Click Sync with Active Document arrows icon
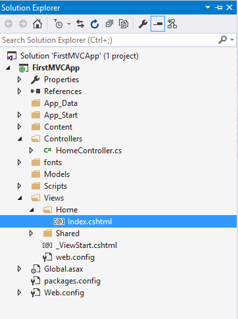The height and width of the screenshot is (319, 238). [80, 24]
